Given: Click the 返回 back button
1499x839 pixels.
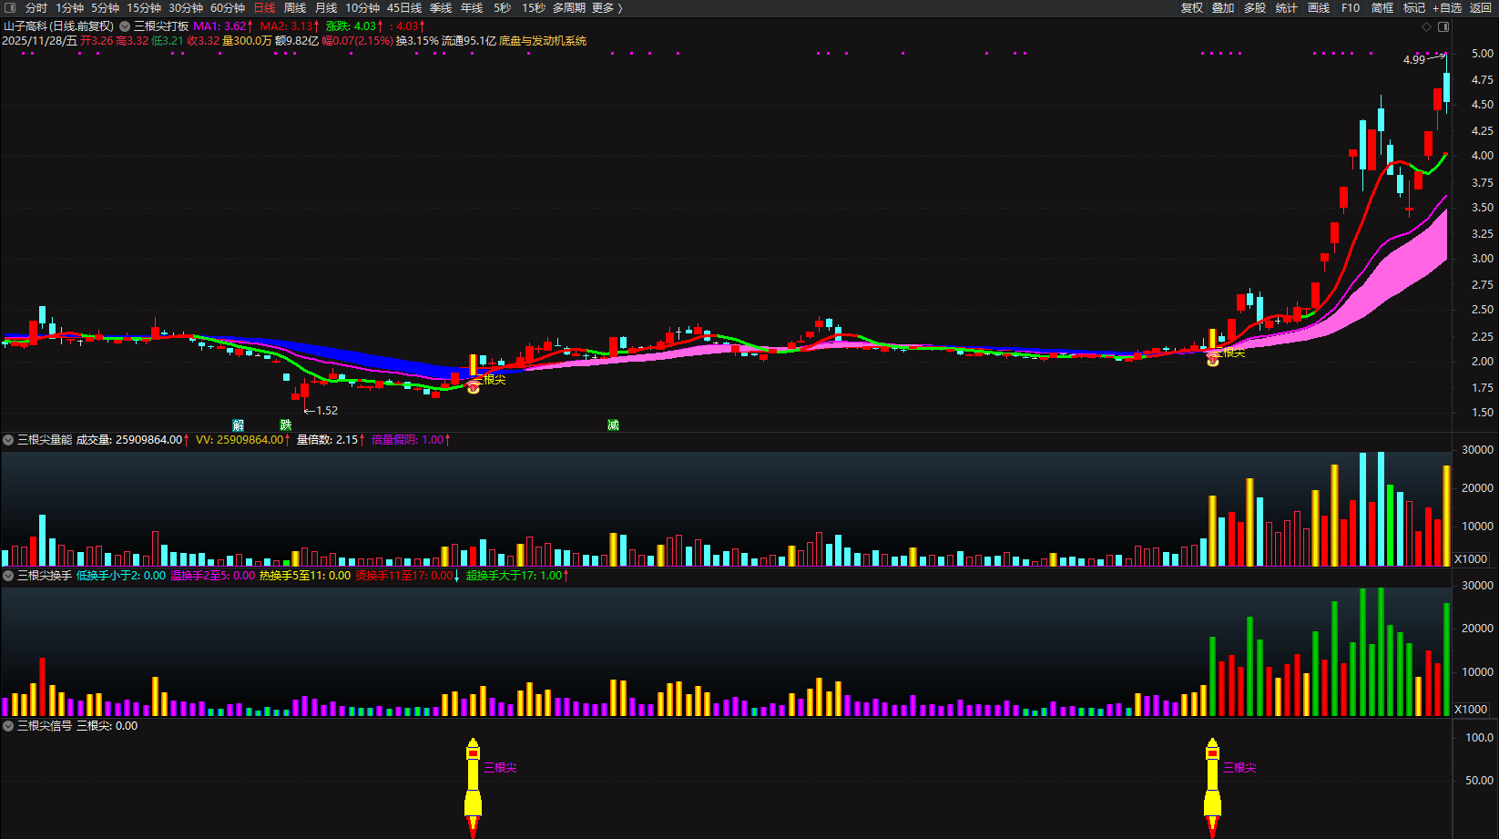Looking at the screenshot, I should [x=1481, y=8].
